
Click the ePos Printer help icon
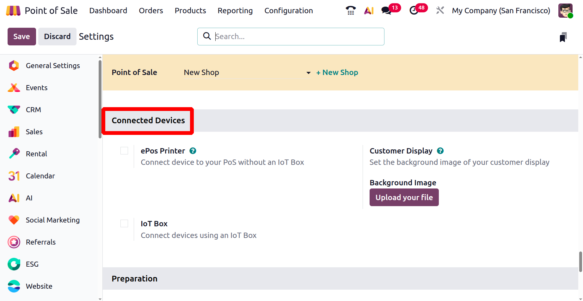coord(193,151)
